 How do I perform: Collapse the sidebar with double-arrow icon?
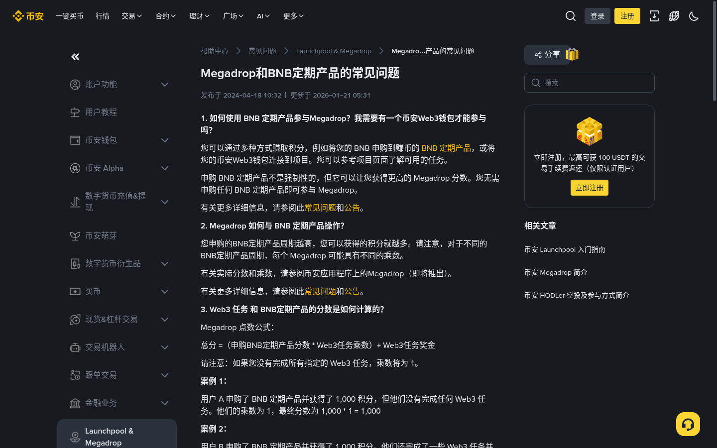(75, 57)
